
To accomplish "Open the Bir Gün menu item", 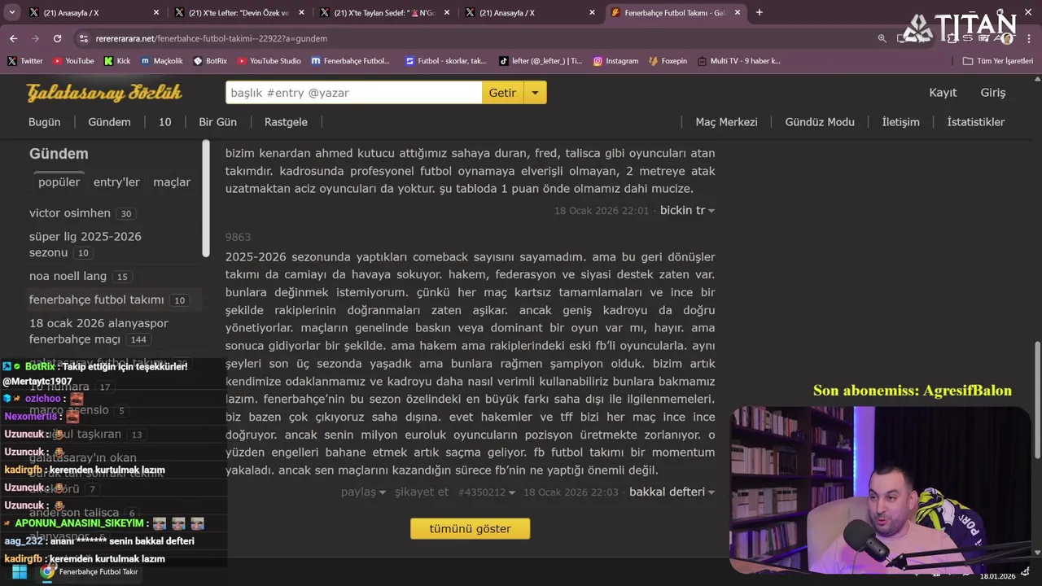I will [x=217, y=122].
